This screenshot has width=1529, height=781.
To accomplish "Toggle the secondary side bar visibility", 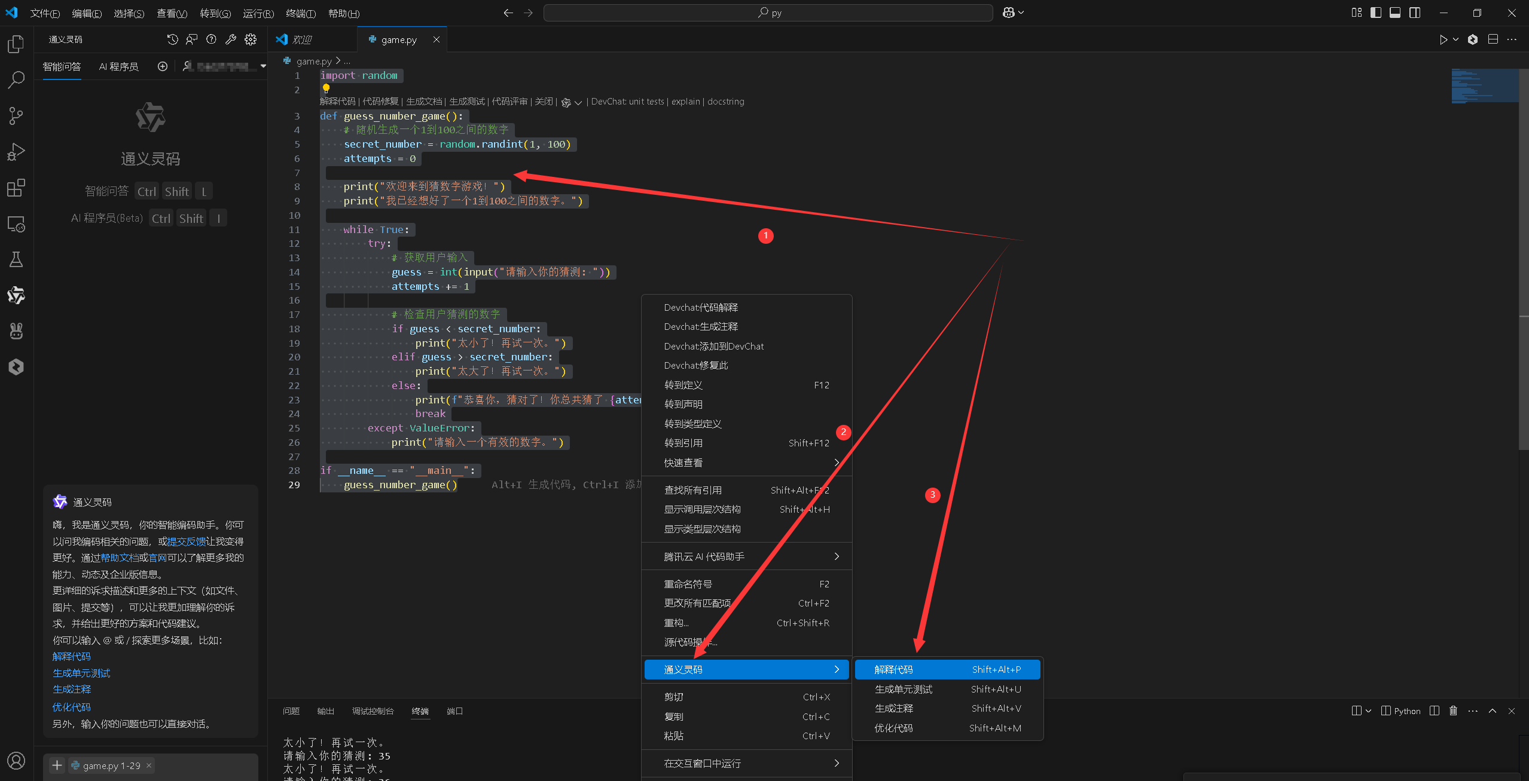I will (x=1415, y=13).
